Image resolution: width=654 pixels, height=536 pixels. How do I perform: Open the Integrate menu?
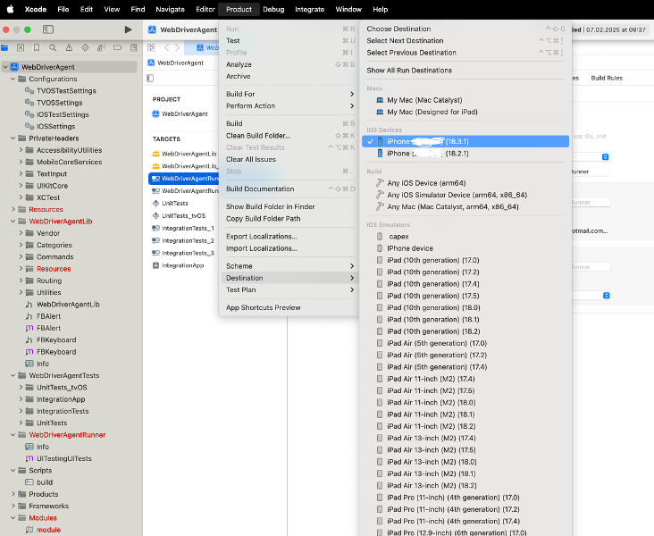pyautogui.click(x=309, y=9)
